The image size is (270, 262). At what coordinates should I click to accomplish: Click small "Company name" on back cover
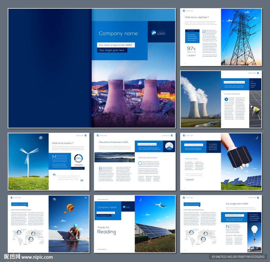point(107,207)
